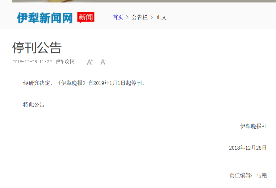
Task: Click the 伊犁晚报社 signature text
Action: point(253,126)
